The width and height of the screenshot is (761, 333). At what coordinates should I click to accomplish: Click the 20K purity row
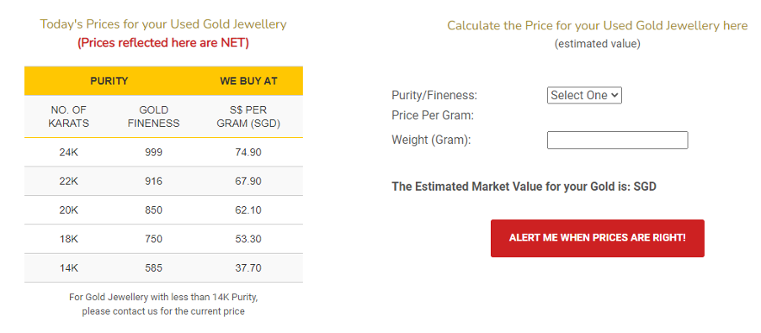[x=163, y=210]
